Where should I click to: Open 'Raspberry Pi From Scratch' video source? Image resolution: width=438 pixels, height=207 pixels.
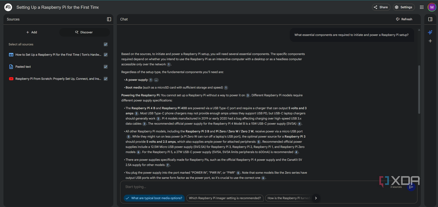point(58,79)
